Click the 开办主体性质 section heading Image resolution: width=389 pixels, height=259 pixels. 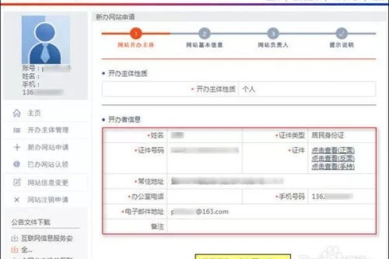[x=128, y=74]
